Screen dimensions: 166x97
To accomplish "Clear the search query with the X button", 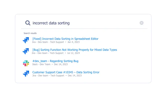I will point(141,23).
